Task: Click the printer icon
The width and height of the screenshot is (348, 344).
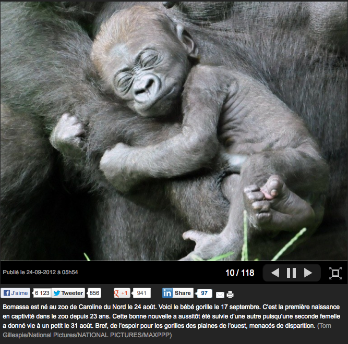Action: click(230, 294)
